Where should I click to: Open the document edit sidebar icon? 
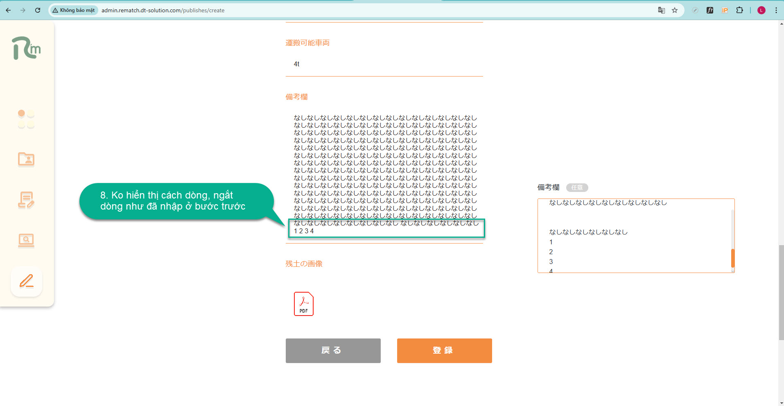click(x=26, y=200)
